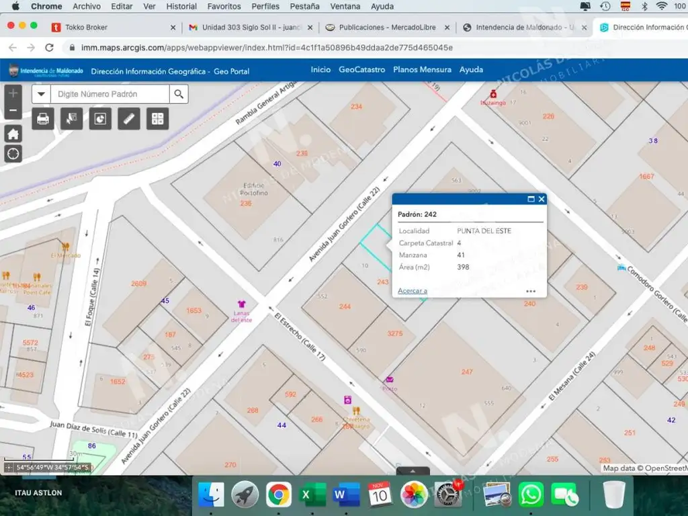Open the popup three-dots options menu

point(531,291)
